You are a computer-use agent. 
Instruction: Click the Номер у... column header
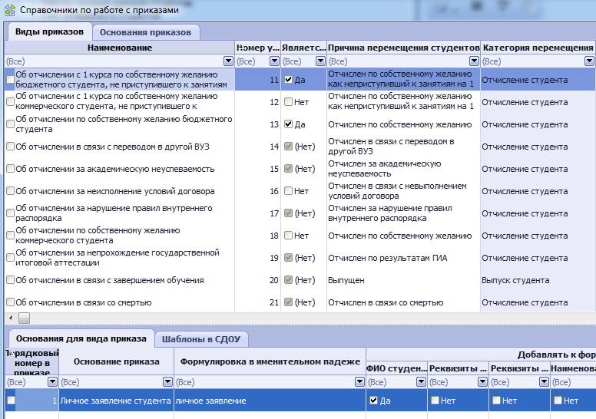258,48
